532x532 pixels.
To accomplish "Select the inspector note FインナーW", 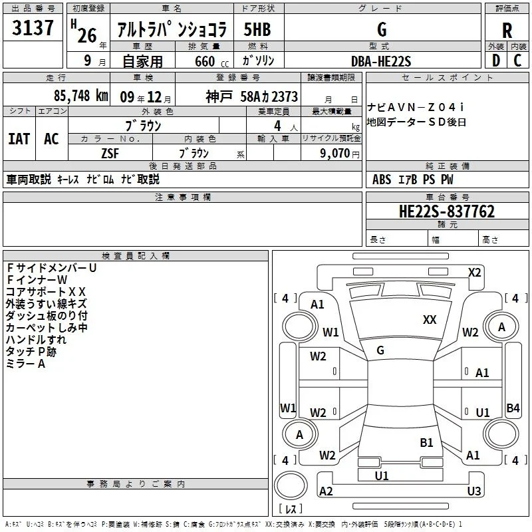I will (x=37, y=279).
